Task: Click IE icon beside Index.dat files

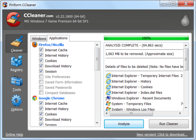Action: [x=108, y=92]
